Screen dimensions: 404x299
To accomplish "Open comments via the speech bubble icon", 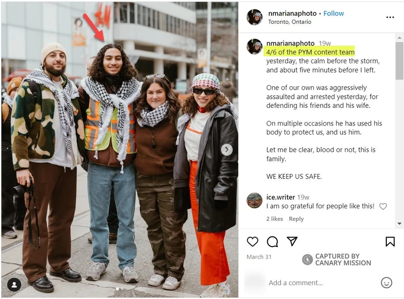I will tap(272, 242).
